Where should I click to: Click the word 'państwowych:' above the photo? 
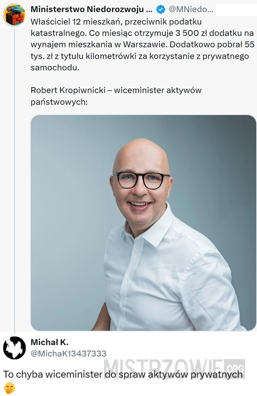59,102
